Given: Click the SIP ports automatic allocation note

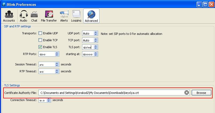Looking at the screenshot, I should (132, 34).
